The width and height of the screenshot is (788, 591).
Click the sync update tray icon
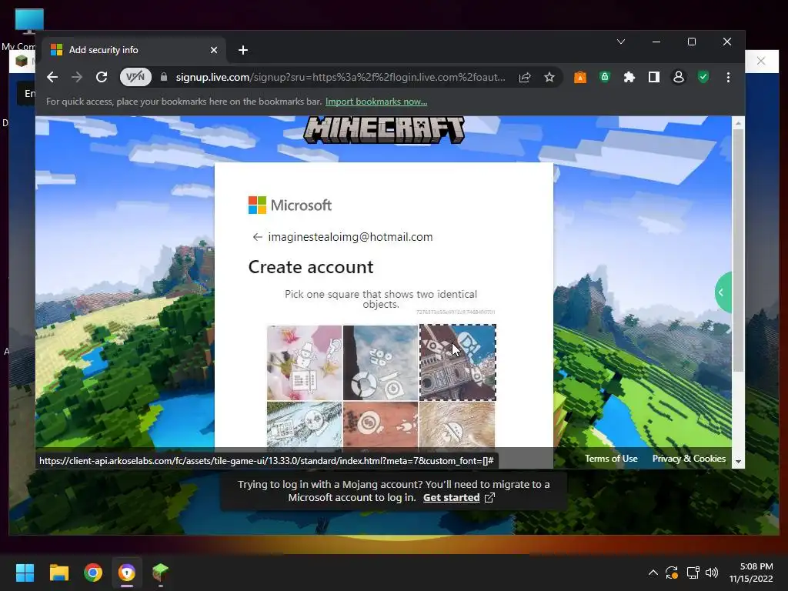pos(672,573)
